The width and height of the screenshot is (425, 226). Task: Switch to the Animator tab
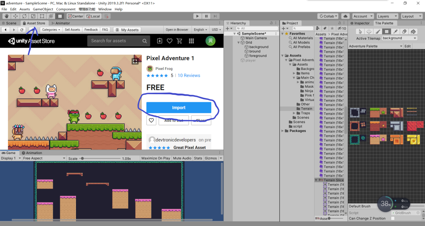tap(61, 23)
